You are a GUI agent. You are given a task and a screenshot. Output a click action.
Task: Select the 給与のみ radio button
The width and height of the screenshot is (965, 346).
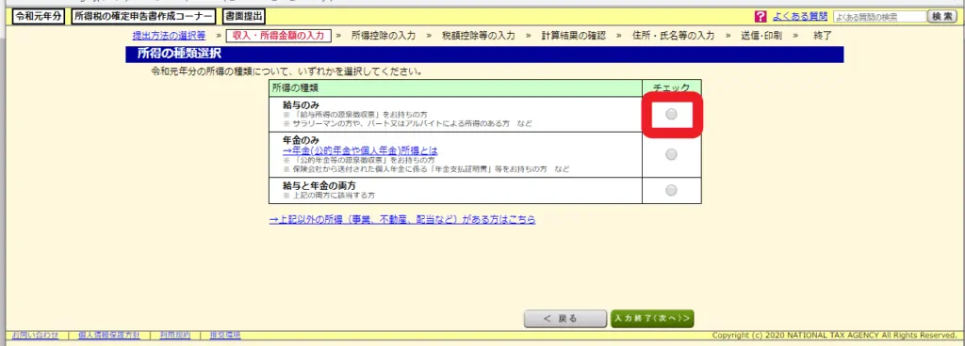coord(671,114)
